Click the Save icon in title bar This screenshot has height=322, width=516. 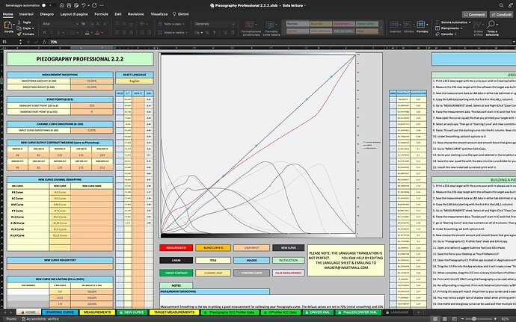(x=69, y=5)
